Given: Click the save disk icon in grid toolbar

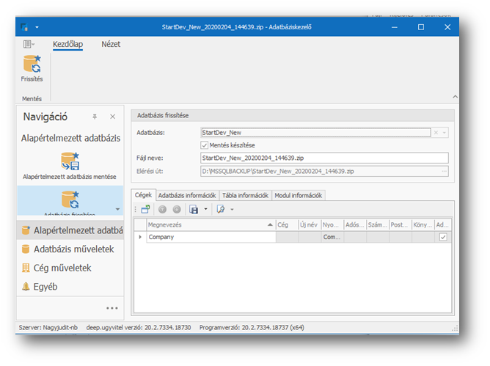Looking at the screenshot, I should pos(194,209).
